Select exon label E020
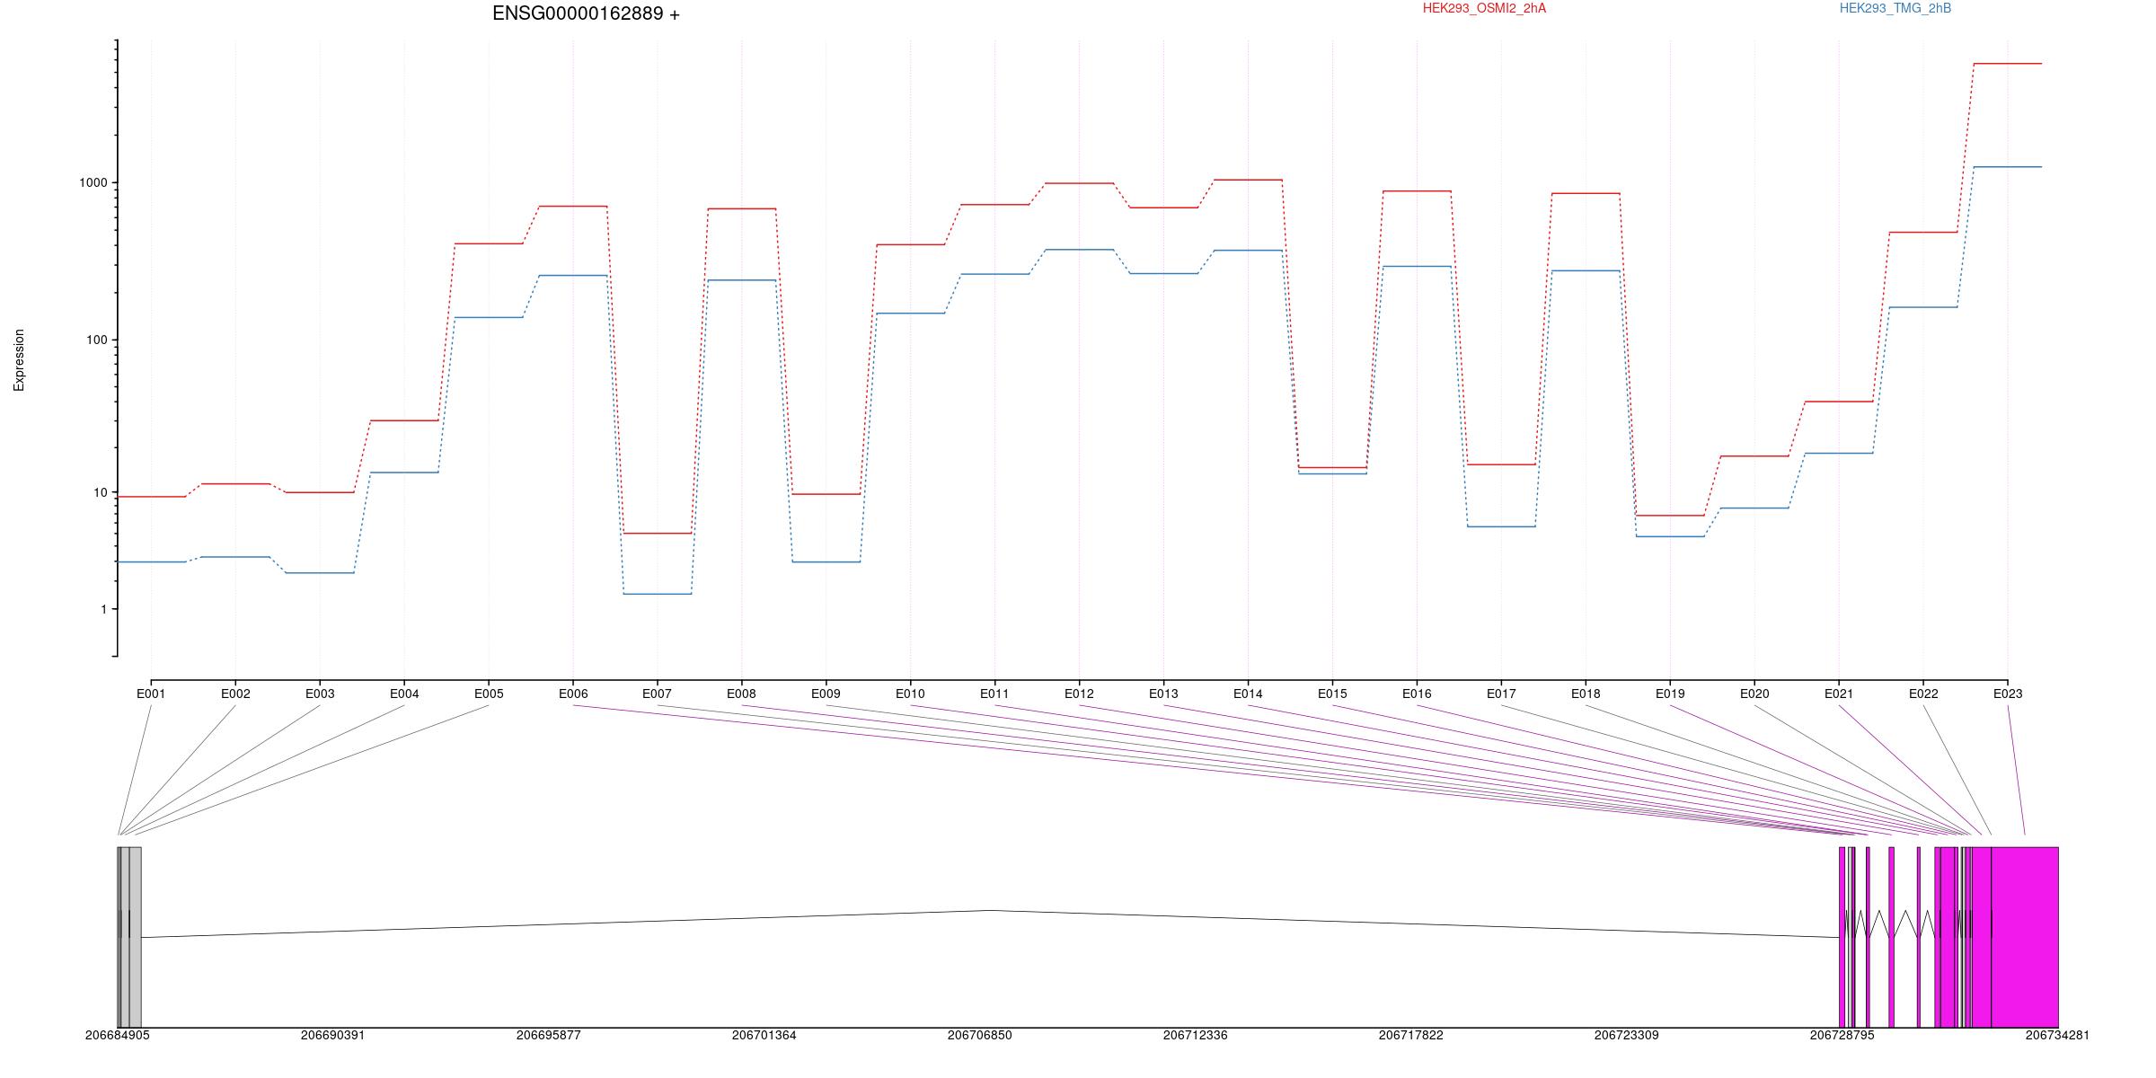 click(1754, 694)
